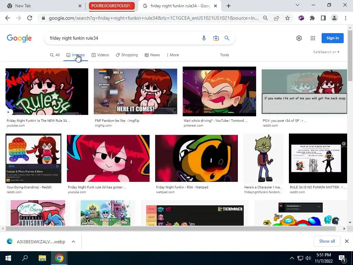Expand the SafeSearch on dropdown

point(326,52)
